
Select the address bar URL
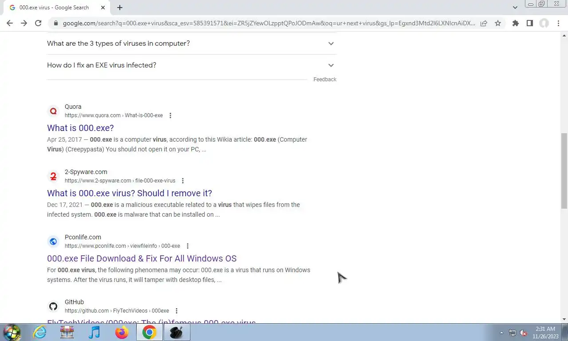[269, 23]
